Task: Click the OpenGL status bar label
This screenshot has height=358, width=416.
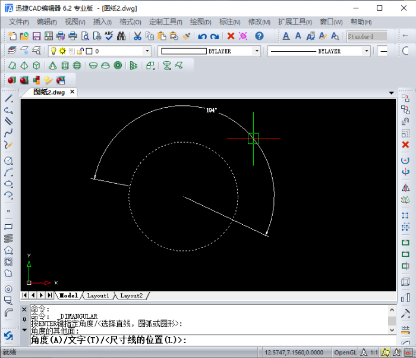Action: 345,353
